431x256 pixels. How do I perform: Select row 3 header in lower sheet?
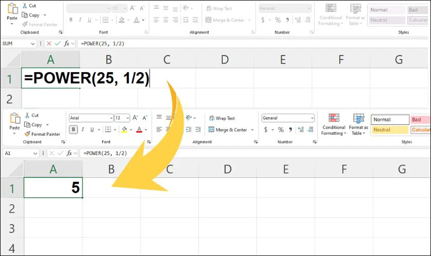coord(12,228)
